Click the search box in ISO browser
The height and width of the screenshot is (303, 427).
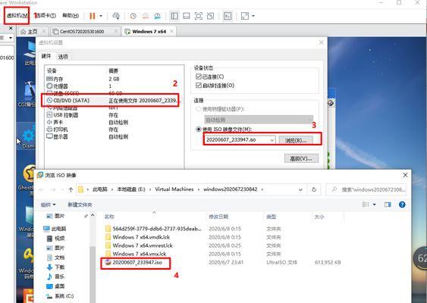pos(367,189)
